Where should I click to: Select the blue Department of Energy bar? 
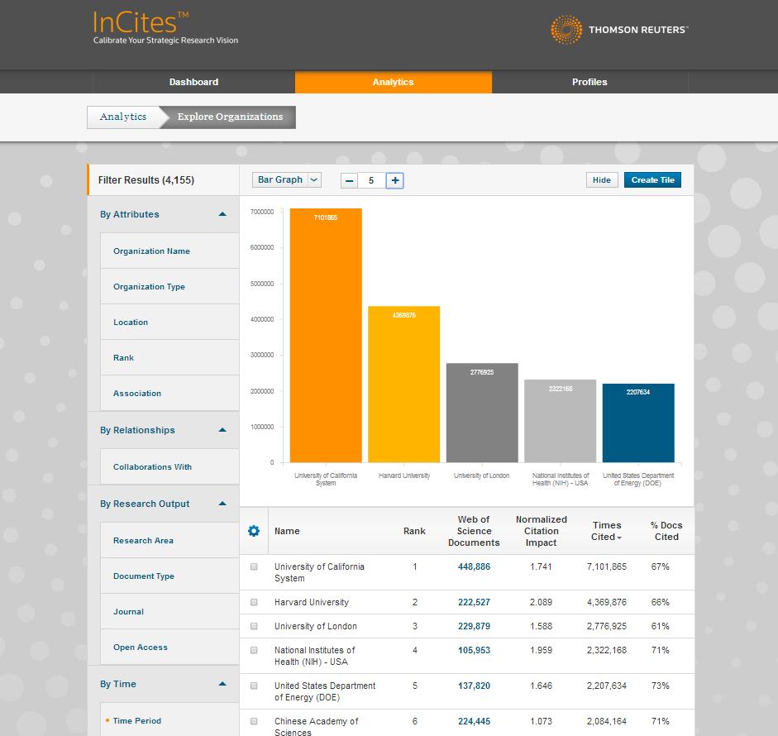click(638, 423)
